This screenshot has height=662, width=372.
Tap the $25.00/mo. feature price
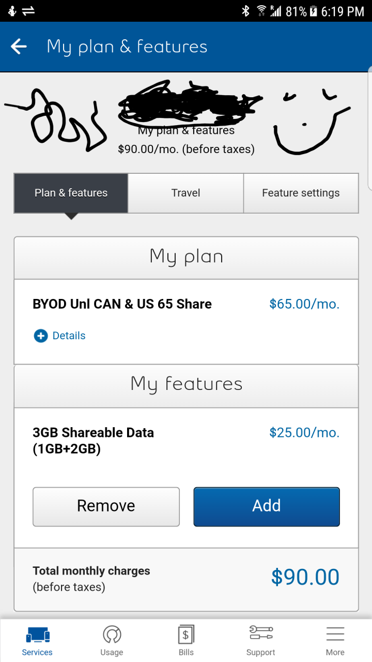(304, 432)
